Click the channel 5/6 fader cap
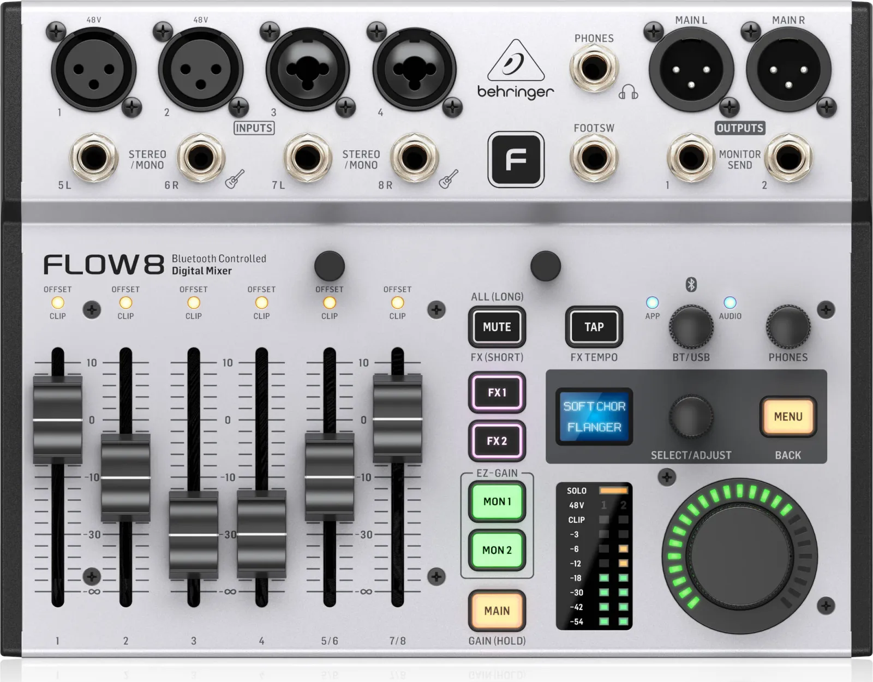This screenshot has width=873, height=682. coord(329,476)
